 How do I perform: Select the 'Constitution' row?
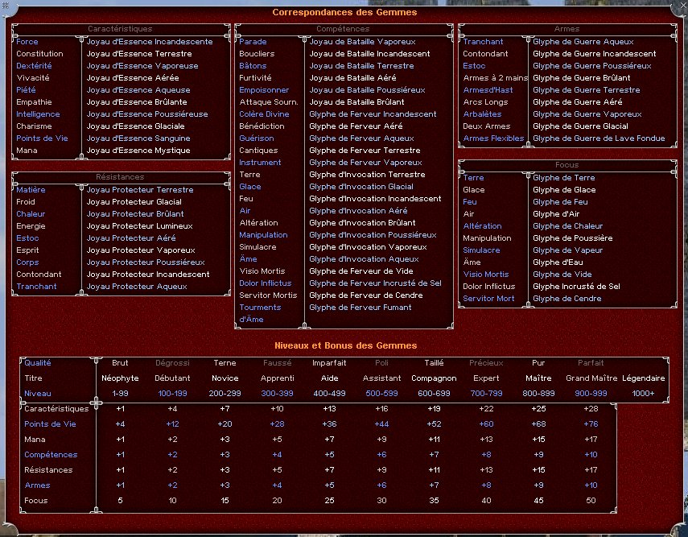click(39, 54)
